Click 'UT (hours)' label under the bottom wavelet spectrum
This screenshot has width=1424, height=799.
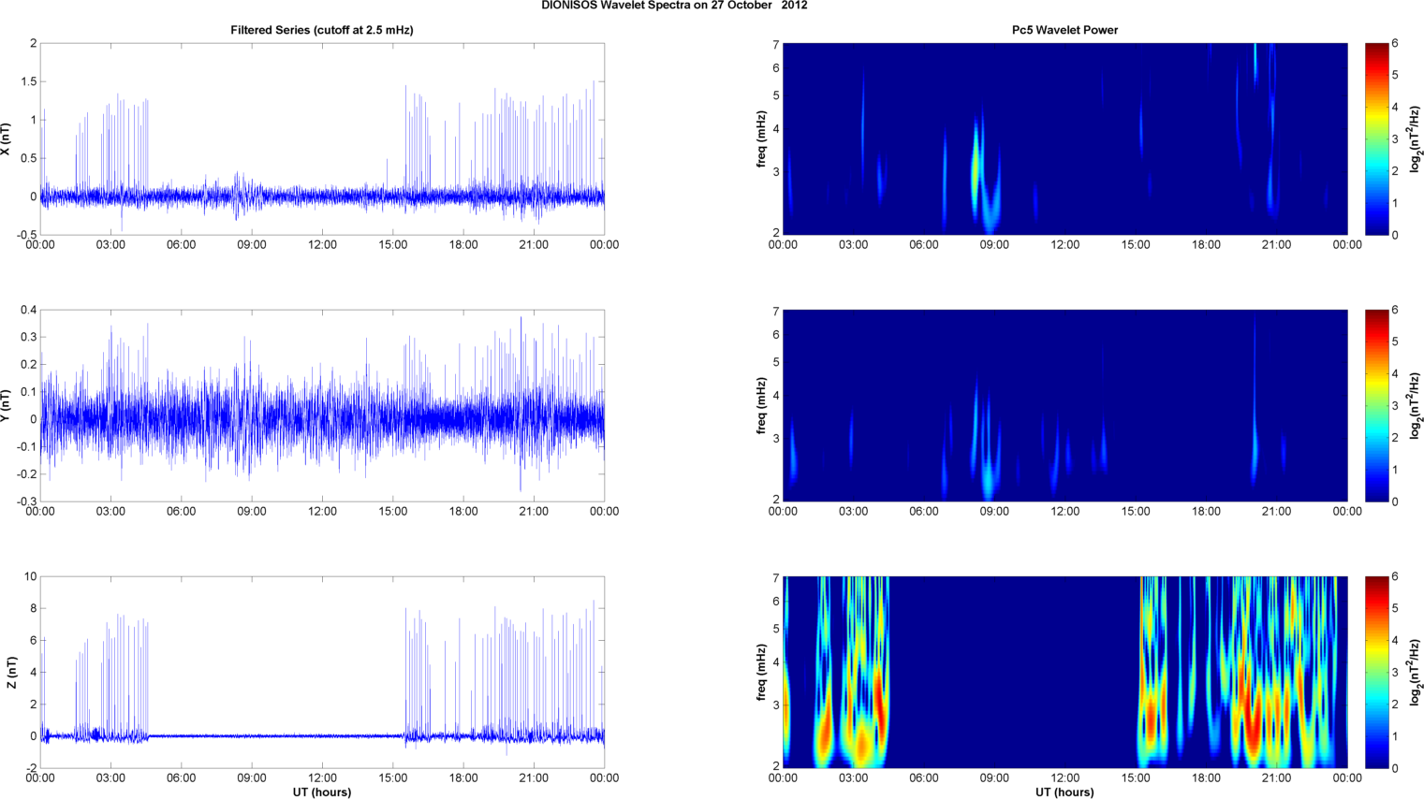click(1064, 792)
